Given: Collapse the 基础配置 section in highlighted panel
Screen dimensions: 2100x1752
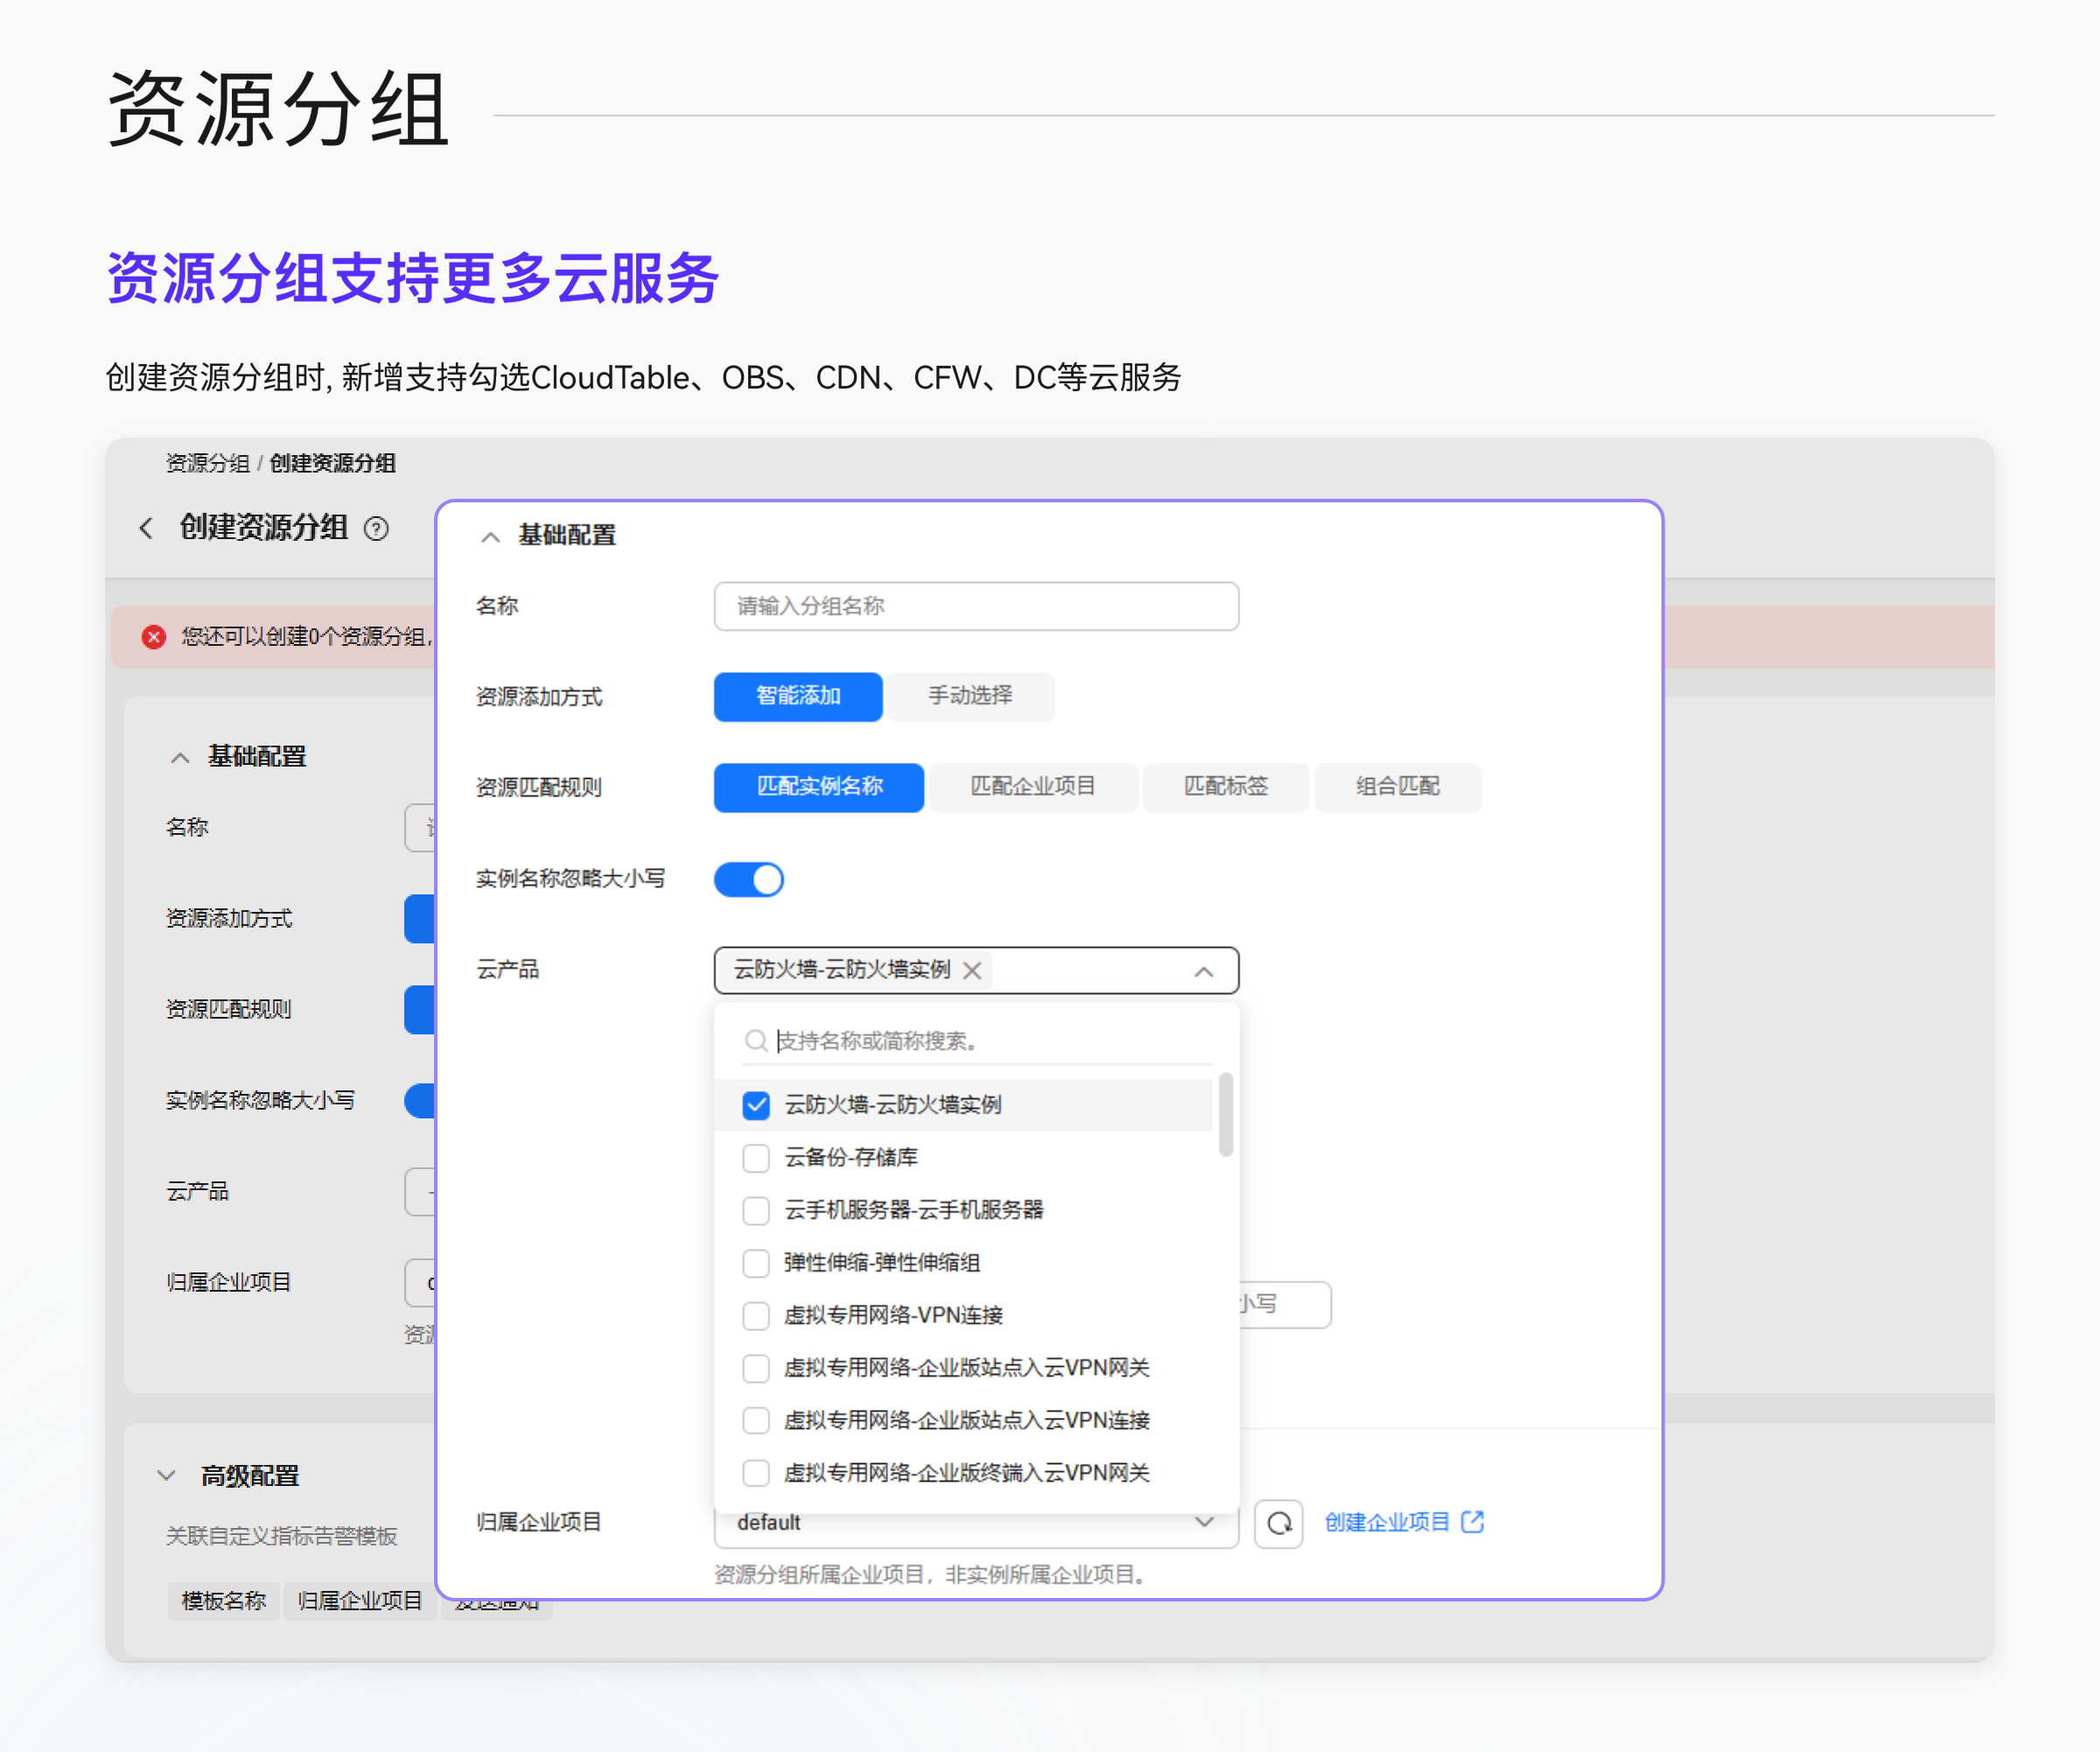Looking at the screenshot, I should (x=490, y=537).
